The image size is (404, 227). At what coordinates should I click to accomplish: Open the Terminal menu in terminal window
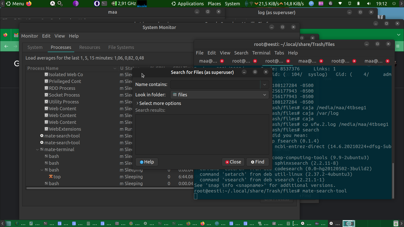[x=261, y=53]
